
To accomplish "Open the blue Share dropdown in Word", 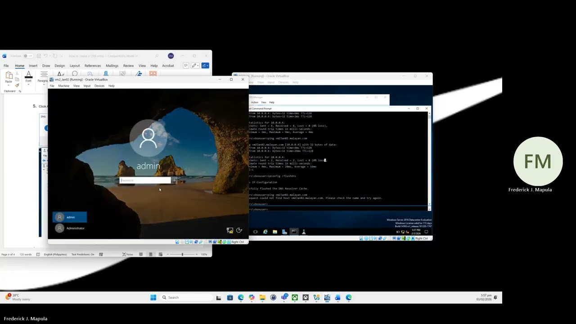I will tap(205, 66).
